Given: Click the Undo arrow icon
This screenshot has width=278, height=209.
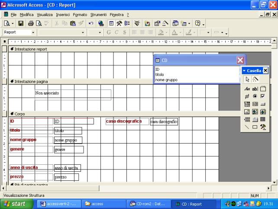Looking at the screenshot, I should point(91,23).
